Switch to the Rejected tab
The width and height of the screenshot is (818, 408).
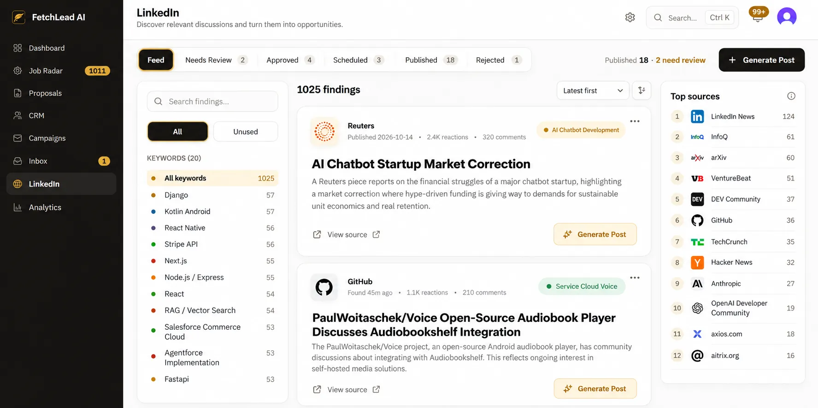point(499,60)
